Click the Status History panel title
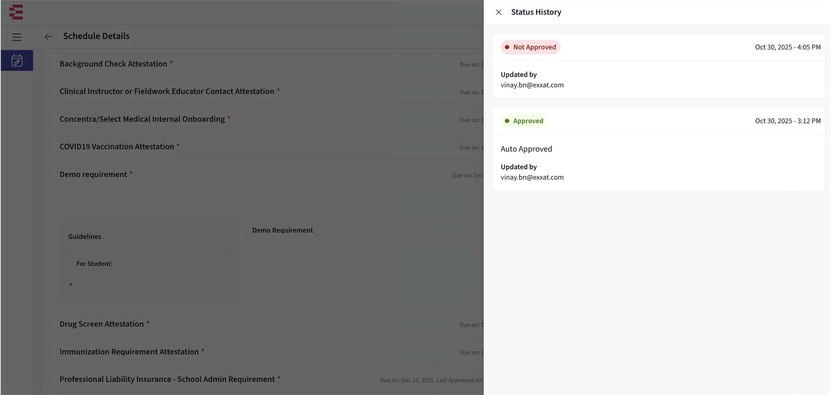This screenshot has height=395, width=831. pyautogui.click(x=536, y=12)
